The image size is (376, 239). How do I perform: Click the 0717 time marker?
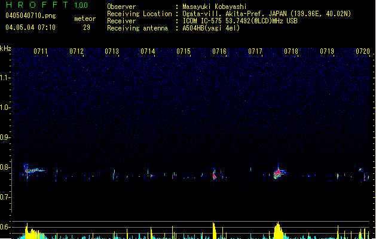[x=255, y=51]
